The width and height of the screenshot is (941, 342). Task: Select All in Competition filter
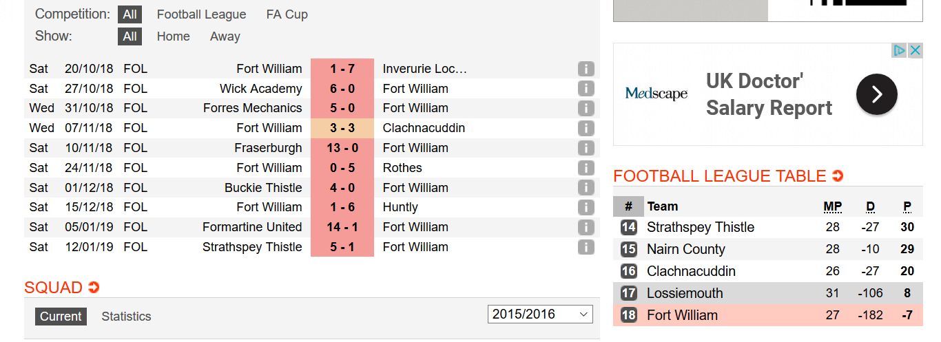(x=130, y=14)
